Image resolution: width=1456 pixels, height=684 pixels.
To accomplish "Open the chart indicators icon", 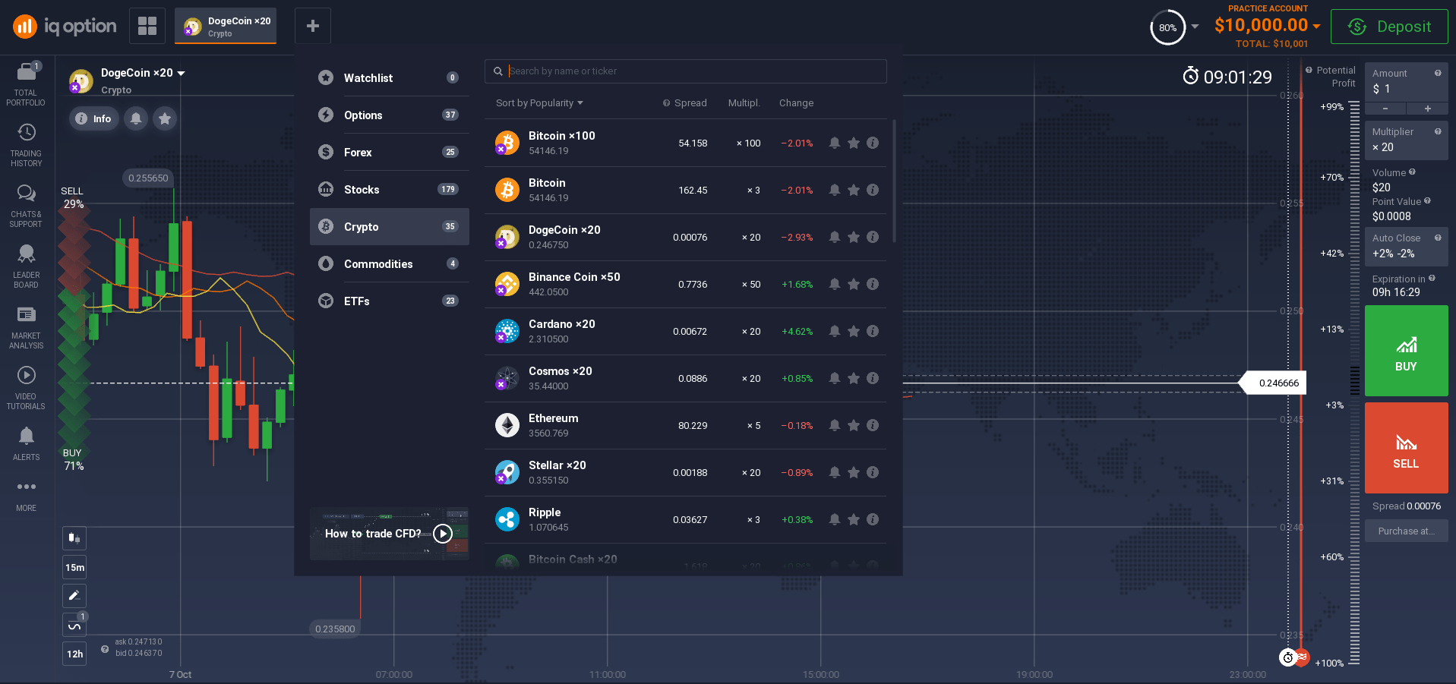I will [74, 625].
